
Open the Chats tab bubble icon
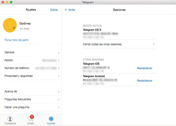click(30, 119)
